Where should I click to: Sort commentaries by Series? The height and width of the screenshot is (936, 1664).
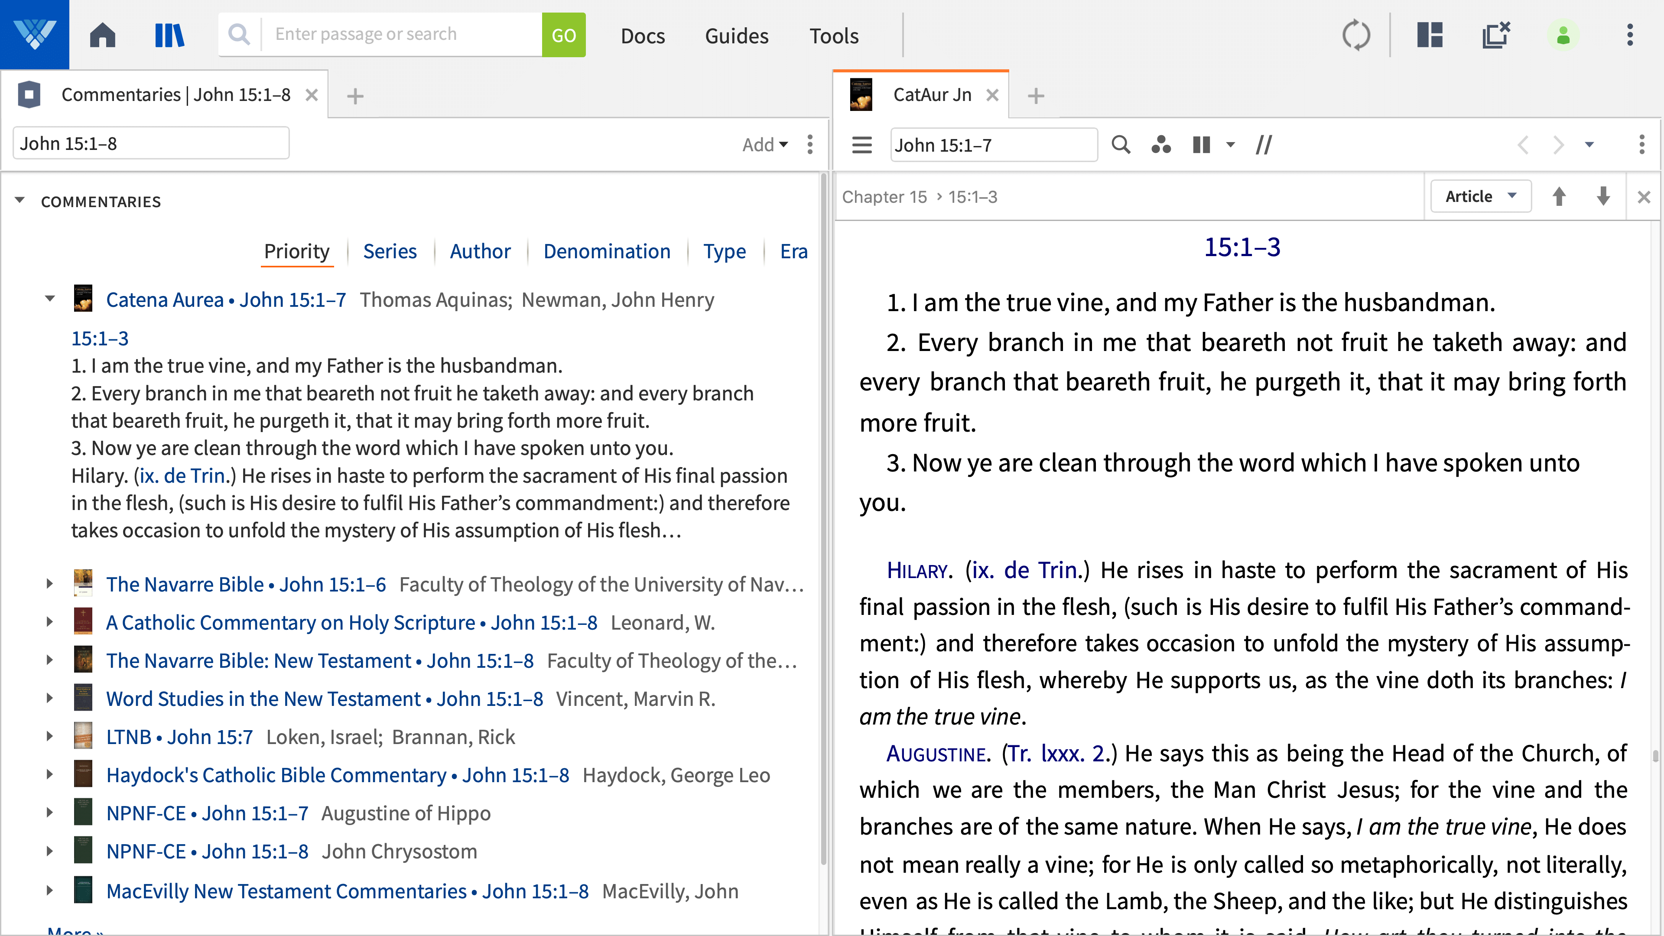tap(390, 251)
